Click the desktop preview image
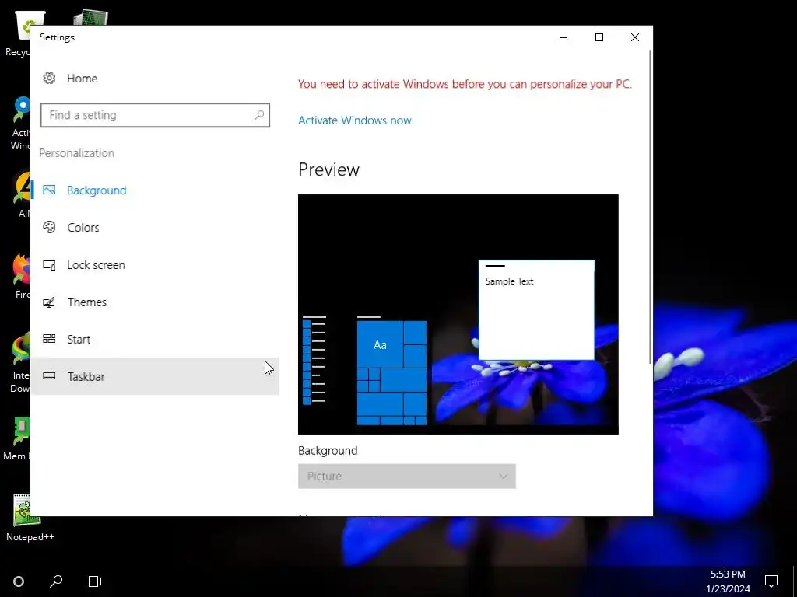 tap(458, 314)
